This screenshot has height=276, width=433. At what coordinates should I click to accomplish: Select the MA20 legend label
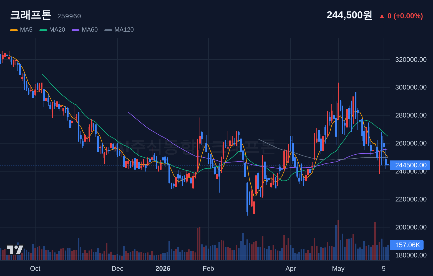tap(57, 30)
